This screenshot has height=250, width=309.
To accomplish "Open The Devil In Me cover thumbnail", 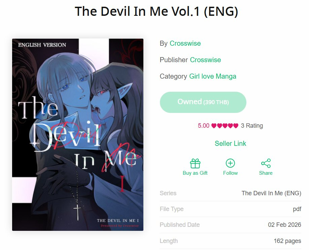I will (x=78, y=135).
